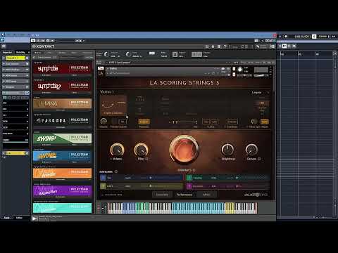The image size is (338, 253).
Task: Select the second gray Inspector section row
Action: (15, 70)
